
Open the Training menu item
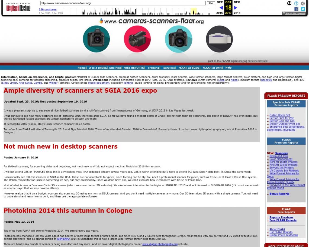(153, 68)
